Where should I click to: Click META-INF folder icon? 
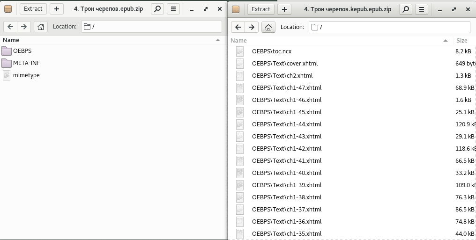click(7, 63)
